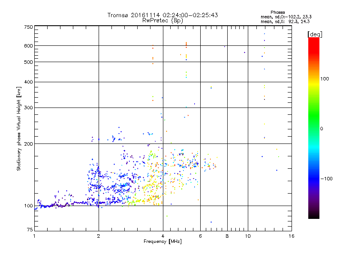Click the plot title 'Tromsø 20161114 02:24:00-02:25:43'
The width and height of the screenshot is (343, 257).
[x=162, y=15]
